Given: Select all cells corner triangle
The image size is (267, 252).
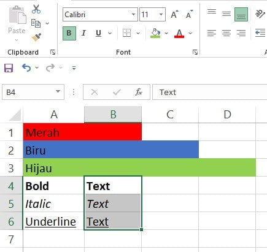Looking at the screenshot, I should pos(15,115).
